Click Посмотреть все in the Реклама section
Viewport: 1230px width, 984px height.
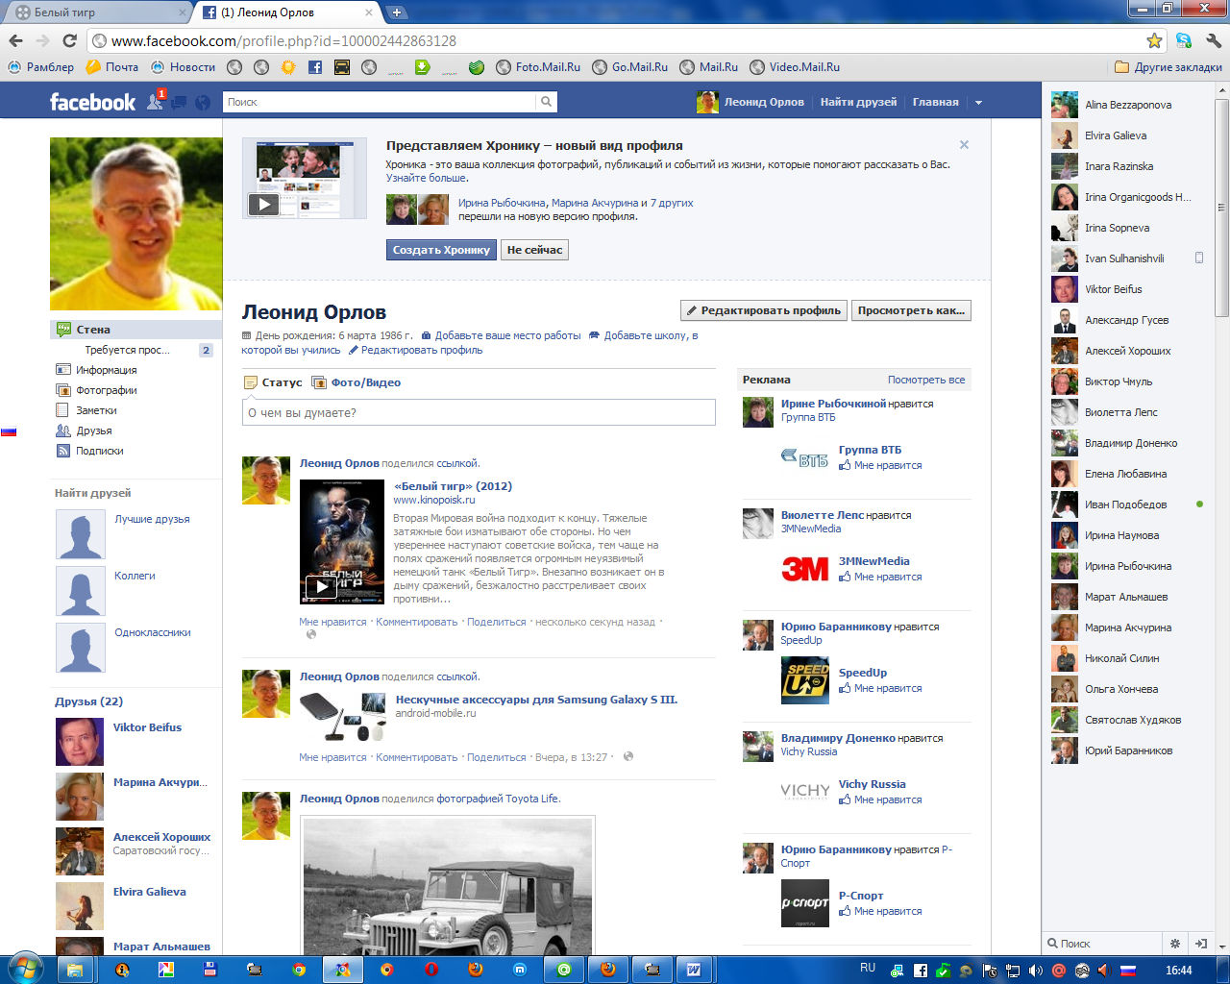pyautogui.click(x=926, y=380)
